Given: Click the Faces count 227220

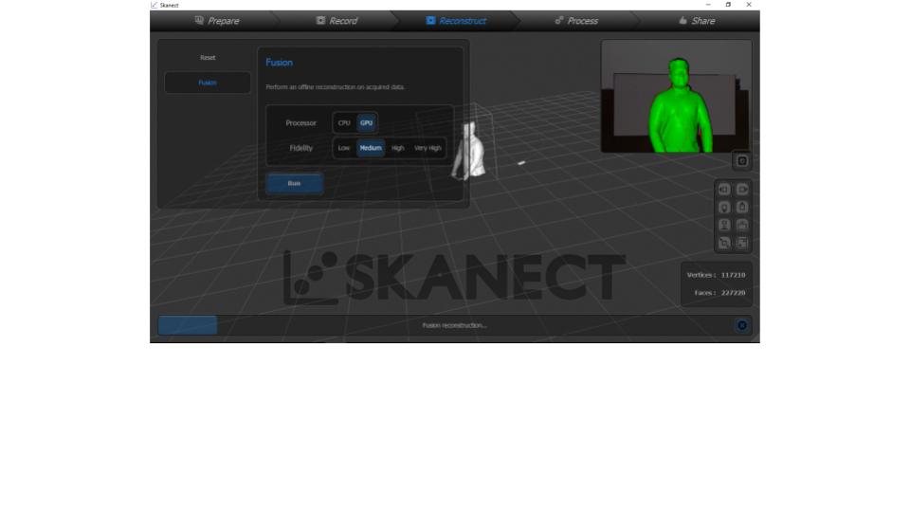Looking at the screenshot, I should (733, 293).
